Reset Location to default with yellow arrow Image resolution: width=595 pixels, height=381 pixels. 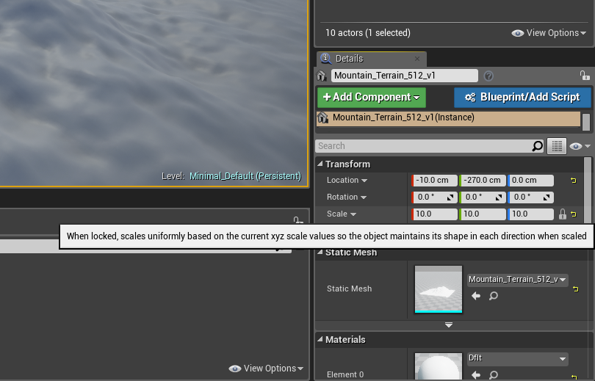(574, 181)
